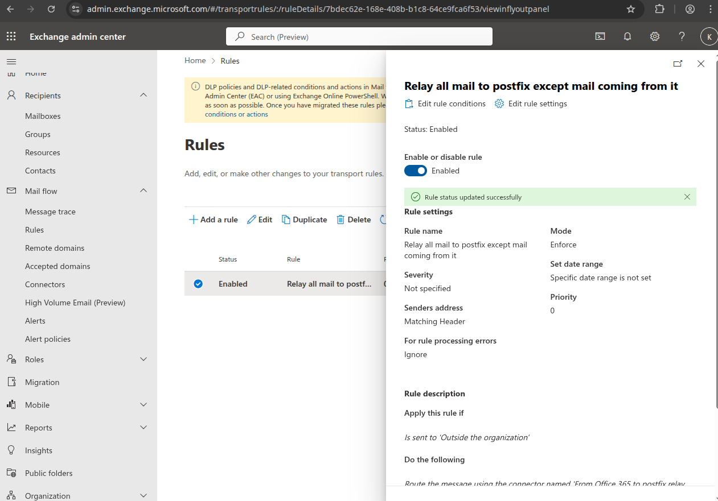
Task: Open Connectors in sidebar
Action: (45, 284)
